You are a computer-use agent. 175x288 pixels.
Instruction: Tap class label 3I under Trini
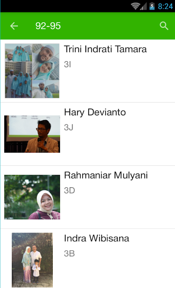(x=68, y=64)
